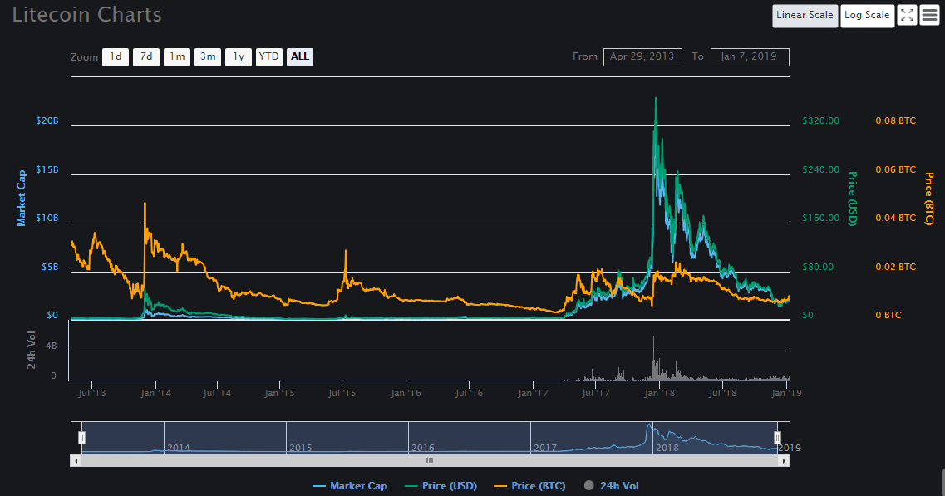Click the navigator left range handle

[81, 437]
